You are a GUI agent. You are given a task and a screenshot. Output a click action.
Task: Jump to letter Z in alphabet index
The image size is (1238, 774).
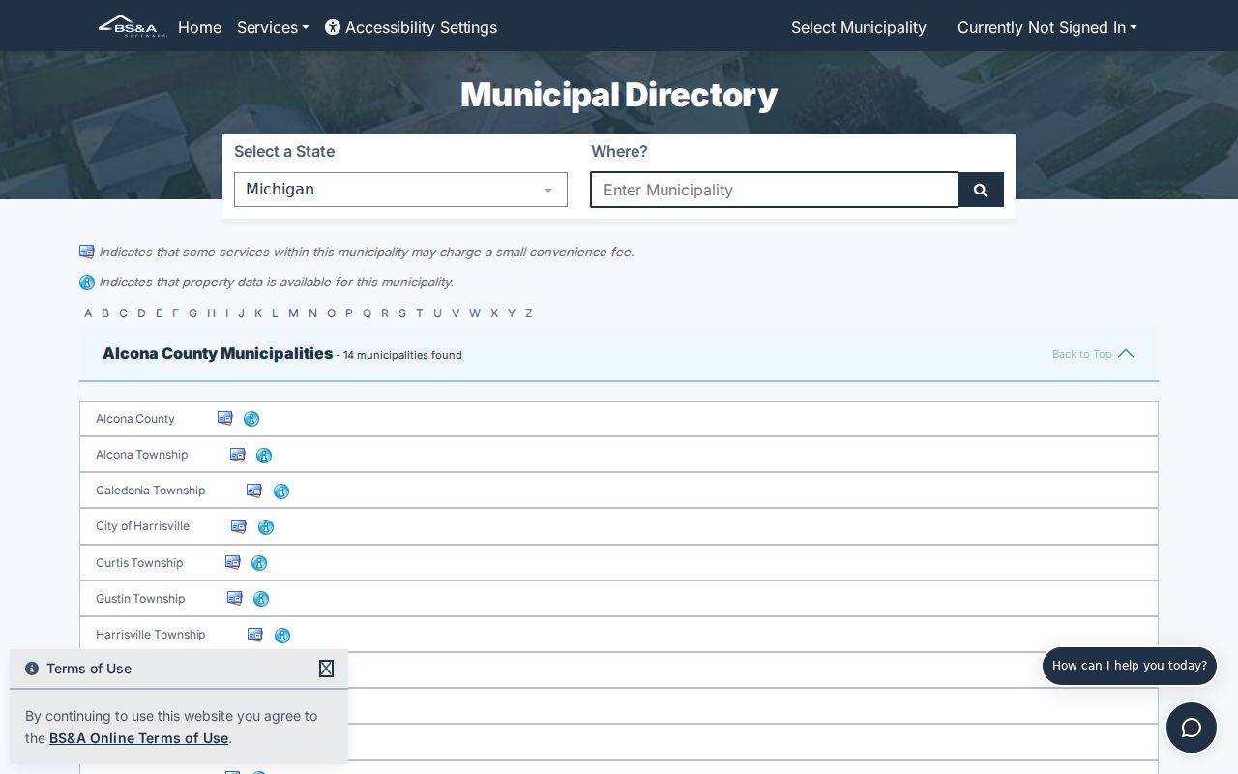(x=529, y=313)
